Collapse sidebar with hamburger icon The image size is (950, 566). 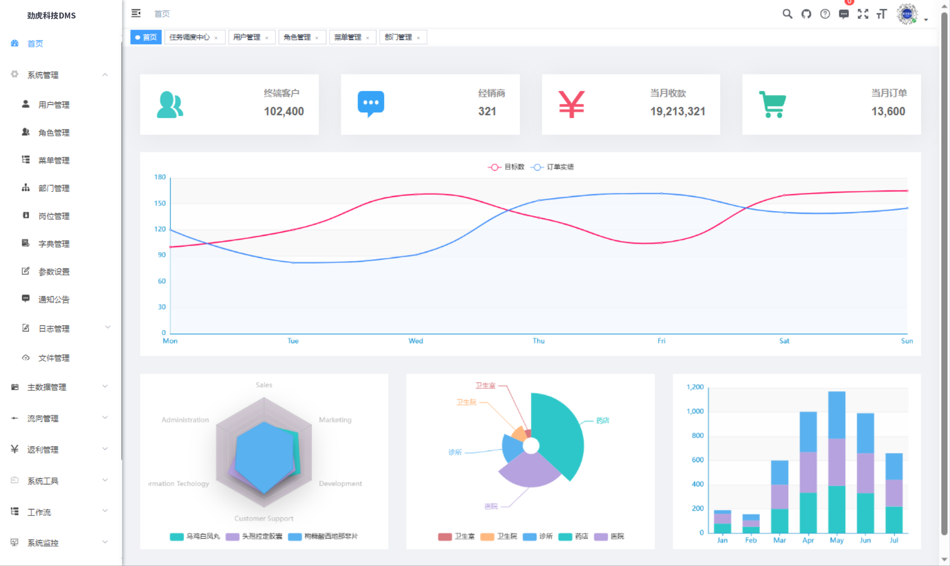tap(136, 13)
